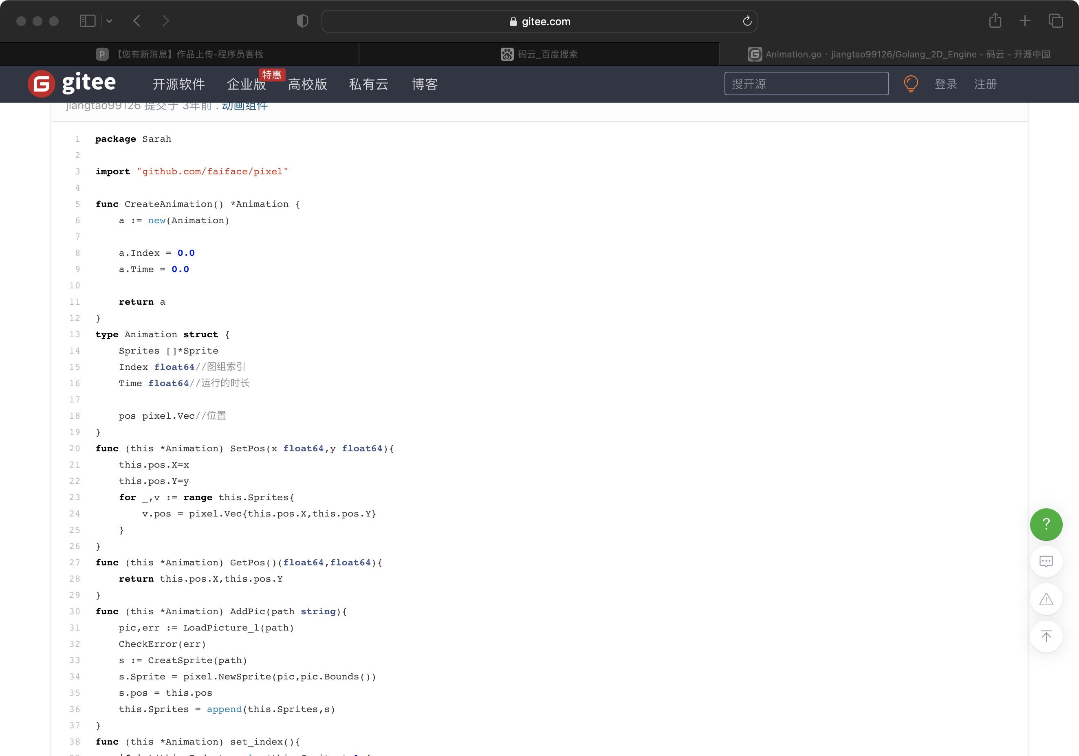The image size is (1079, 756).
Task: Go back with the Safari back arrow
Action: (137, 21)
